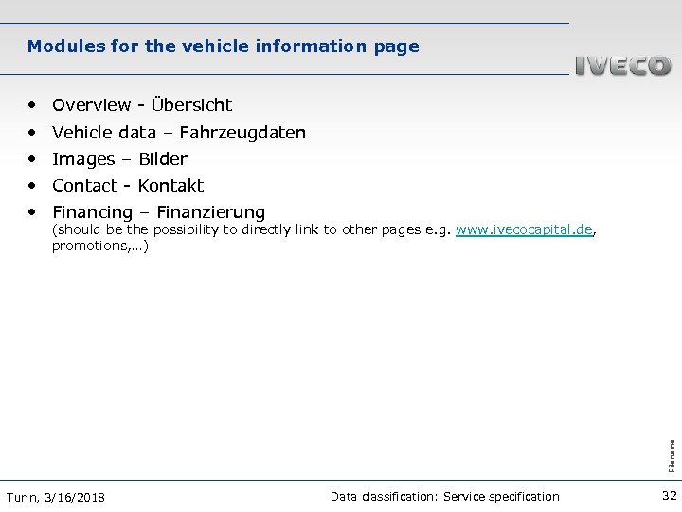Image resolution: width=682 pixels, height=512 pixels.
Task: Open the www.ivecocapital.de hyperlink
Action: [524, 229]
